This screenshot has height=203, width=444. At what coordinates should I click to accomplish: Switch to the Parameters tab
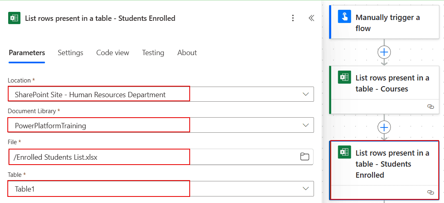[x=27, y=53]
